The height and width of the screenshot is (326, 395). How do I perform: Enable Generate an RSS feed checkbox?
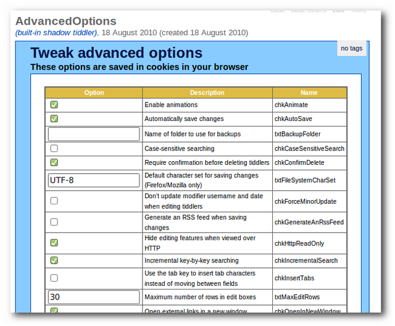(x=54, y=222)
